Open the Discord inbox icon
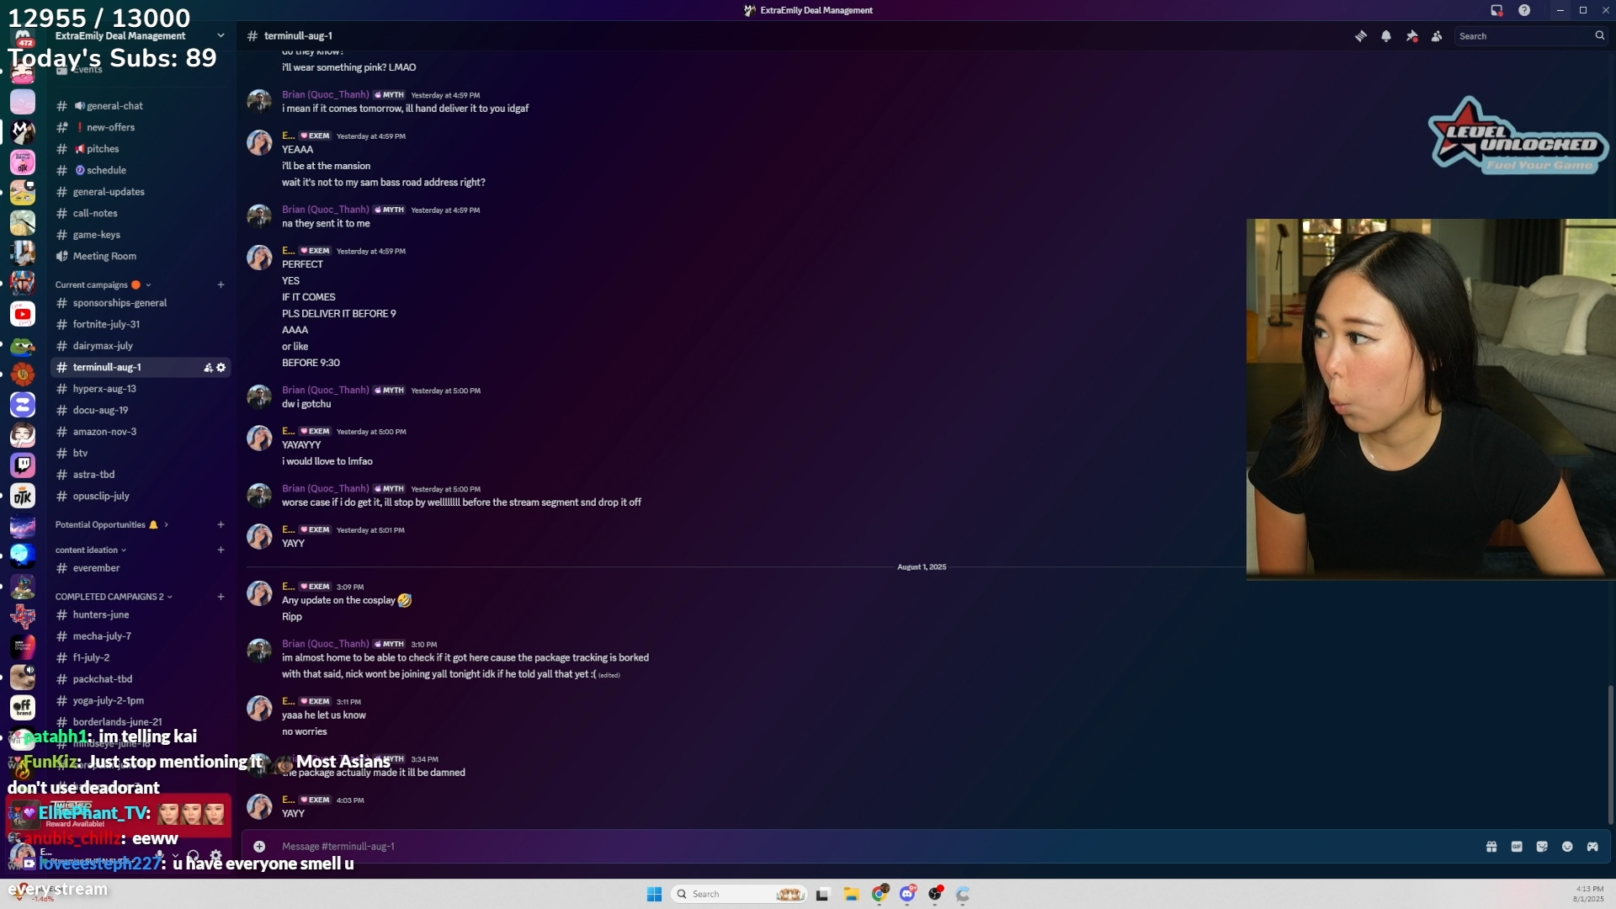This screenshot has height=909, width=1616. point(1496,10)
